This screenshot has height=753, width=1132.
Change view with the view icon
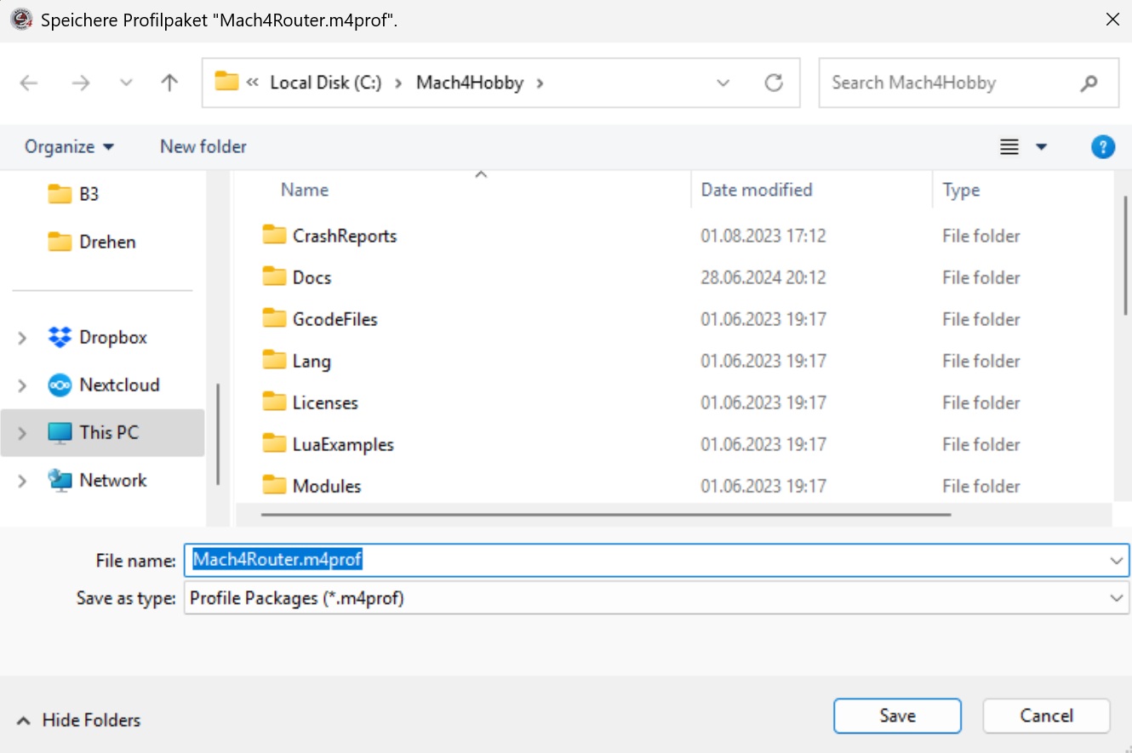tap(1009, 147)
